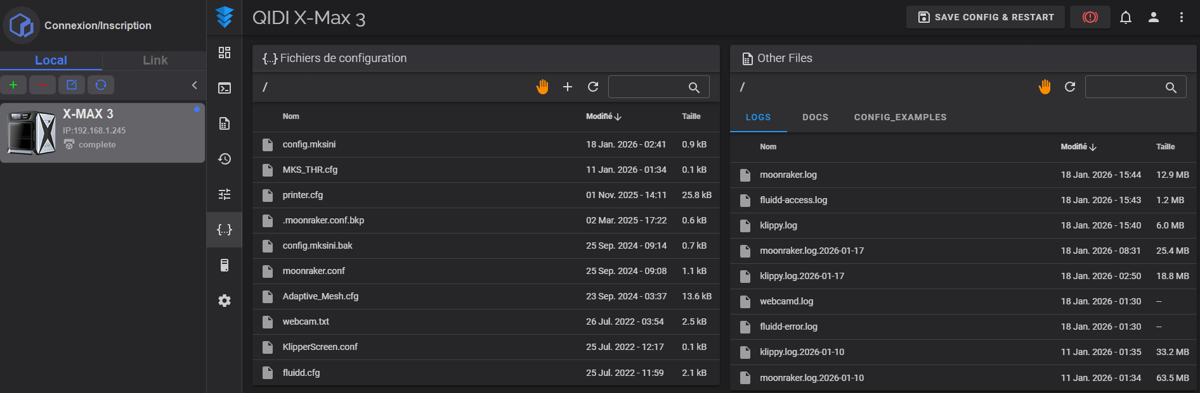Open fluidd-error.log file
The image size is (1200, 393).
pyautogui.click(x=963, y=327)
